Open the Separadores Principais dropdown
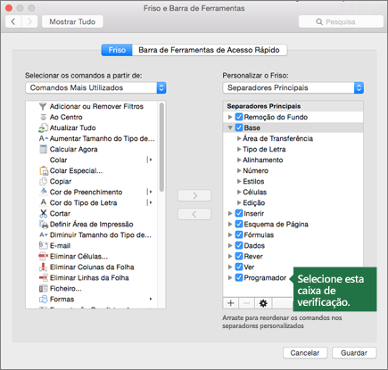This screenshot has width=388, height=370. (x=293, y=88)
